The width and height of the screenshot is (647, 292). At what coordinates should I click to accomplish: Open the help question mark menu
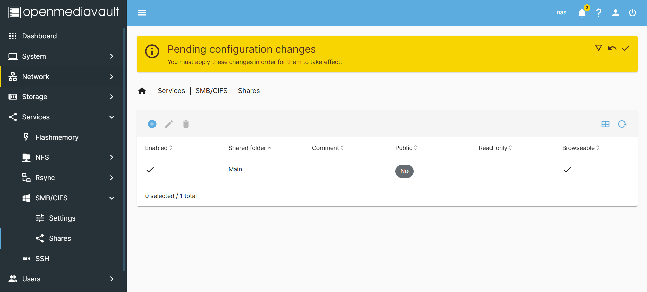pyautogui.click(x=599, y=13)
